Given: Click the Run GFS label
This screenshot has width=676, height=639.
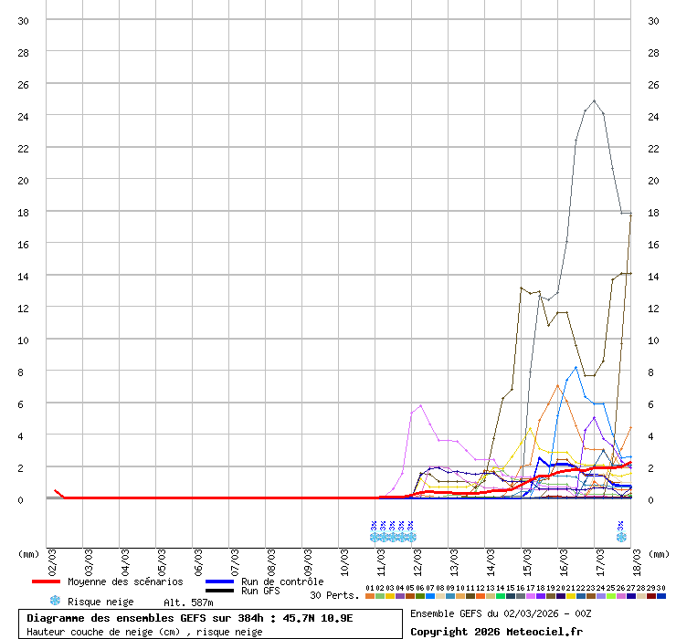Looking at the screenshot, I should point(260,592).
